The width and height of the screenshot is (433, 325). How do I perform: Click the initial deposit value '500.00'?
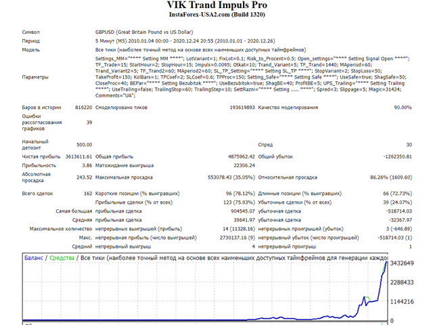[84, 144]
